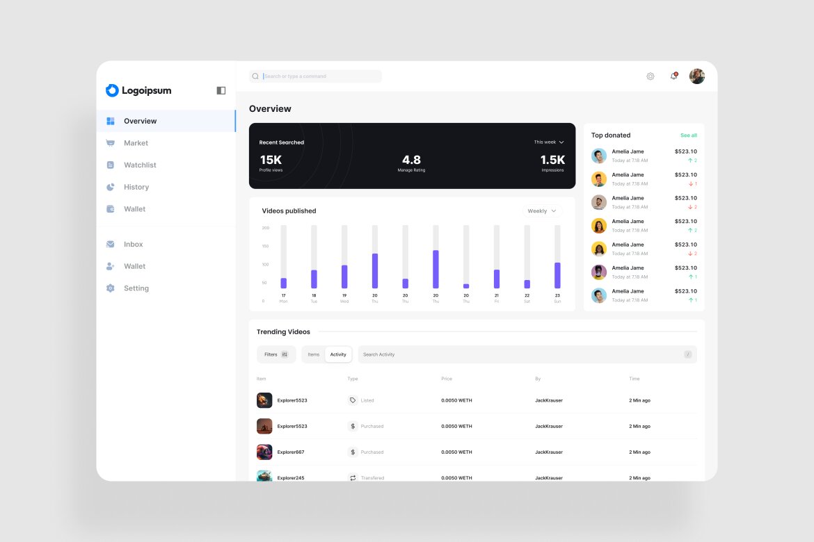This screenshot has height=542, width=814.
Task: Open the History section
Action: click(x=136, y=187)
